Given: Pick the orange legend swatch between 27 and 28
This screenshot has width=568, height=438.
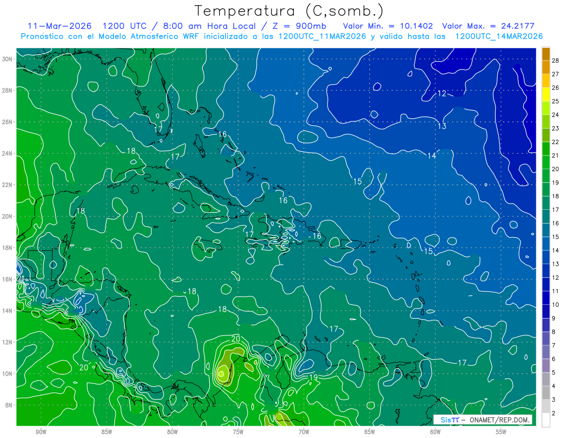Looking at the screenshot, I should click(x=546, y=67).
